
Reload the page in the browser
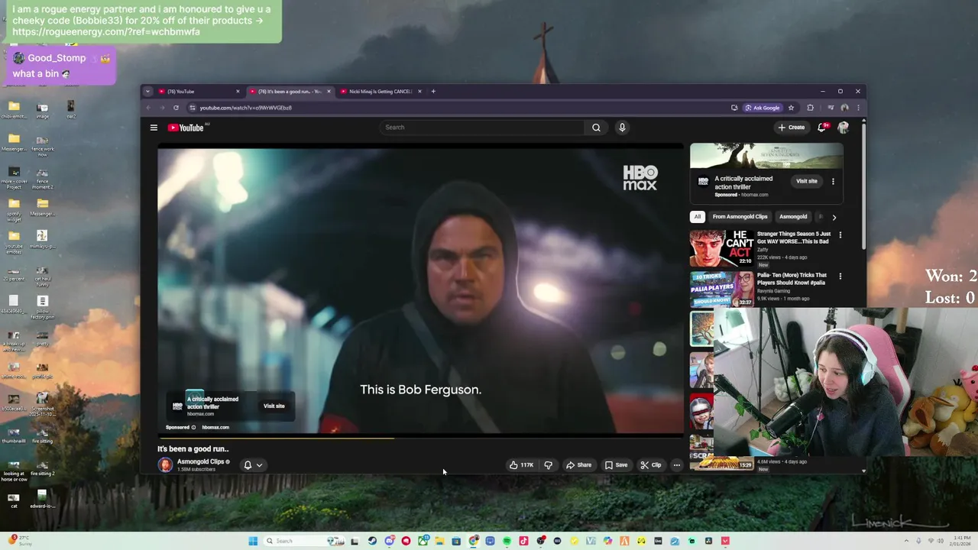[176, 108]
